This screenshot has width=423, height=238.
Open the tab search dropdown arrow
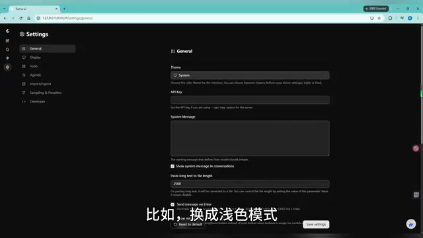[x=5, y=9]
